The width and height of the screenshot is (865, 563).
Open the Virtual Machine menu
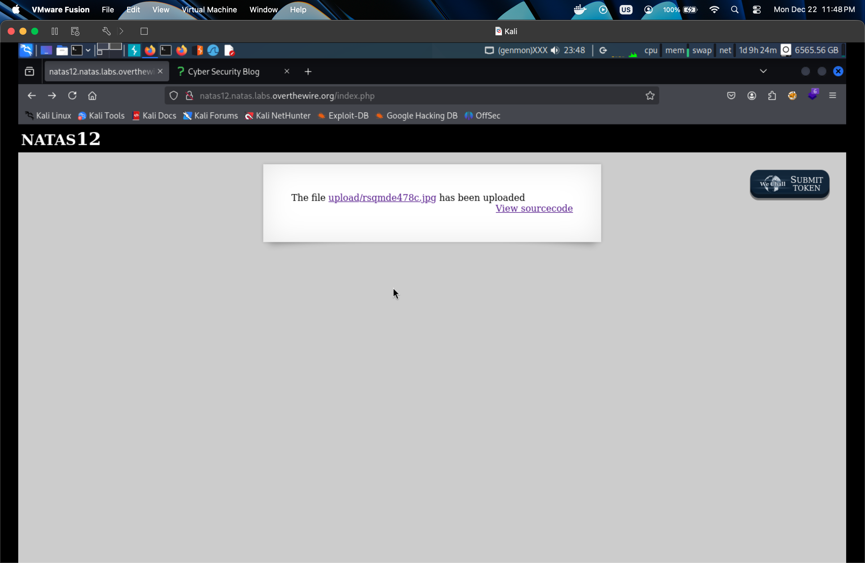pos(209,10)
